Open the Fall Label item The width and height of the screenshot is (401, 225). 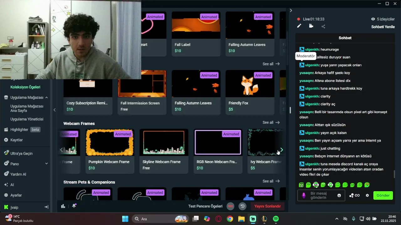coord(196,34)
